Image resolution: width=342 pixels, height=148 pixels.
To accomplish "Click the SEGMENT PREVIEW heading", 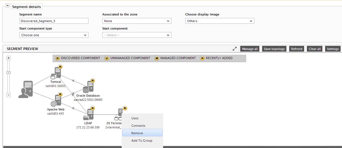I will (22, 49).
